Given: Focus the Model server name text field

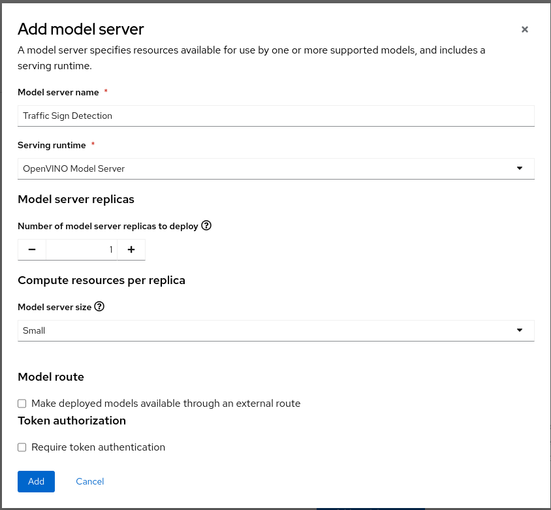Looking at the screenshot, I should point(275,116).
